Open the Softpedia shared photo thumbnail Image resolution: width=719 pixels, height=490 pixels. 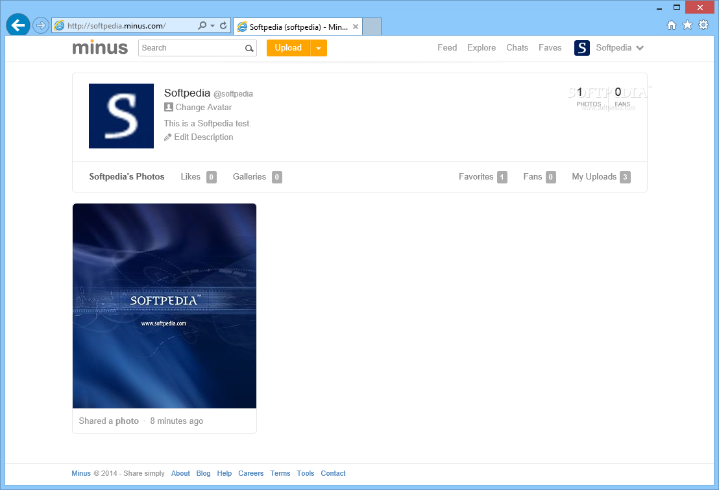coord(165,306)
